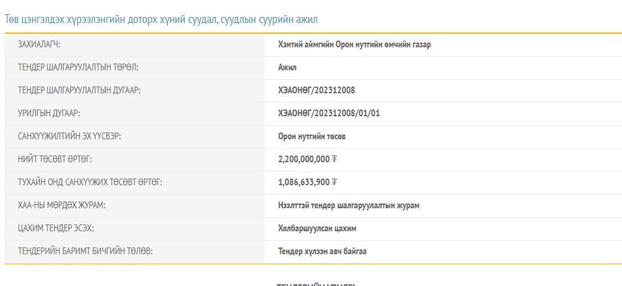Select the Хэнтий аймгийн Орон нутгийн өмчийн газар value
Viewport: 622px width, 286px height.
pos(354,45)
